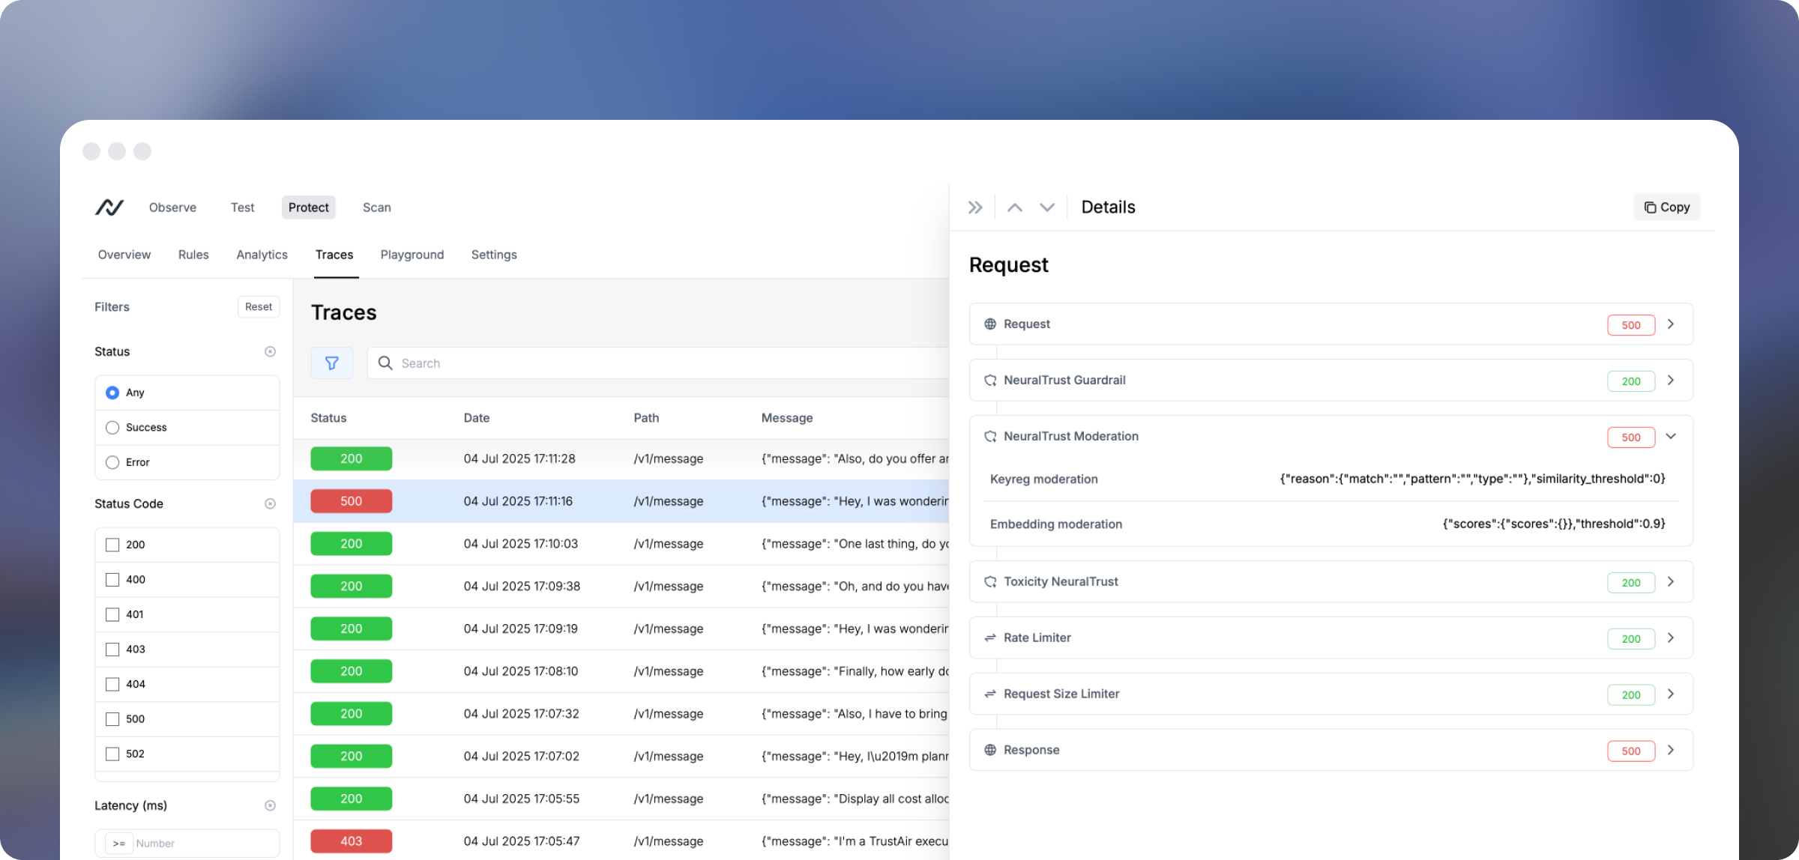Check the 400 status code checkbox
1799x860 pixels.
(112, 580)
